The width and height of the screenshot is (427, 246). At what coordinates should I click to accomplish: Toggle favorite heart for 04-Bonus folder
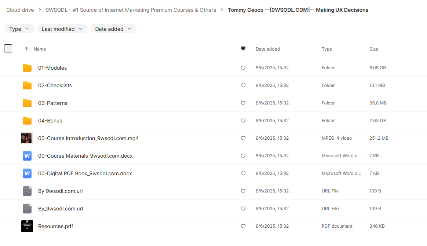(243, 121)
